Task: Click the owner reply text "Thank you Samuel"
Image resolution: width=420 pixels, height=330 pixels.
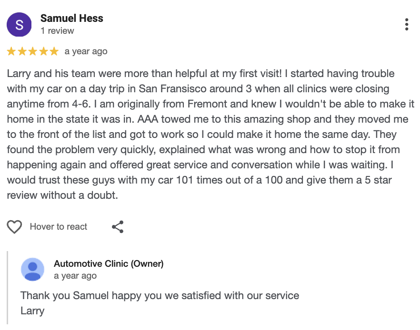Action: pos(160,295)
